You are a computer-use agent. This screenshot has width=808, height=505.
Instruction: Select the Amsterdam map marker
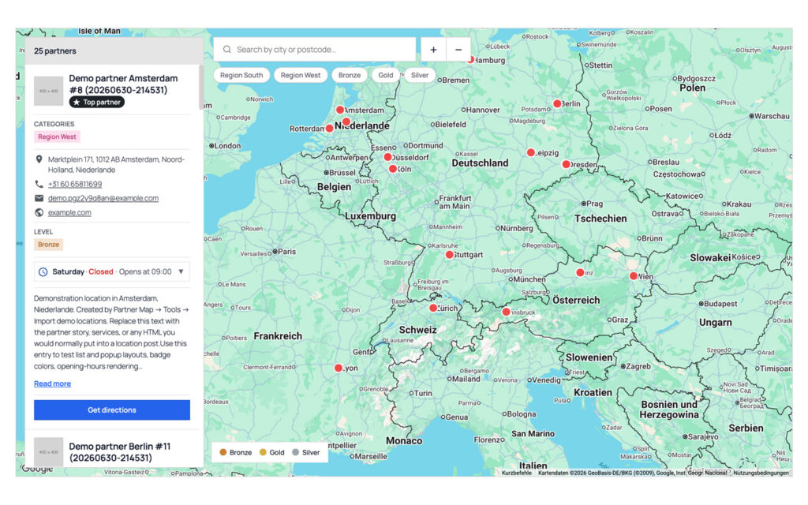pos(340,110)
